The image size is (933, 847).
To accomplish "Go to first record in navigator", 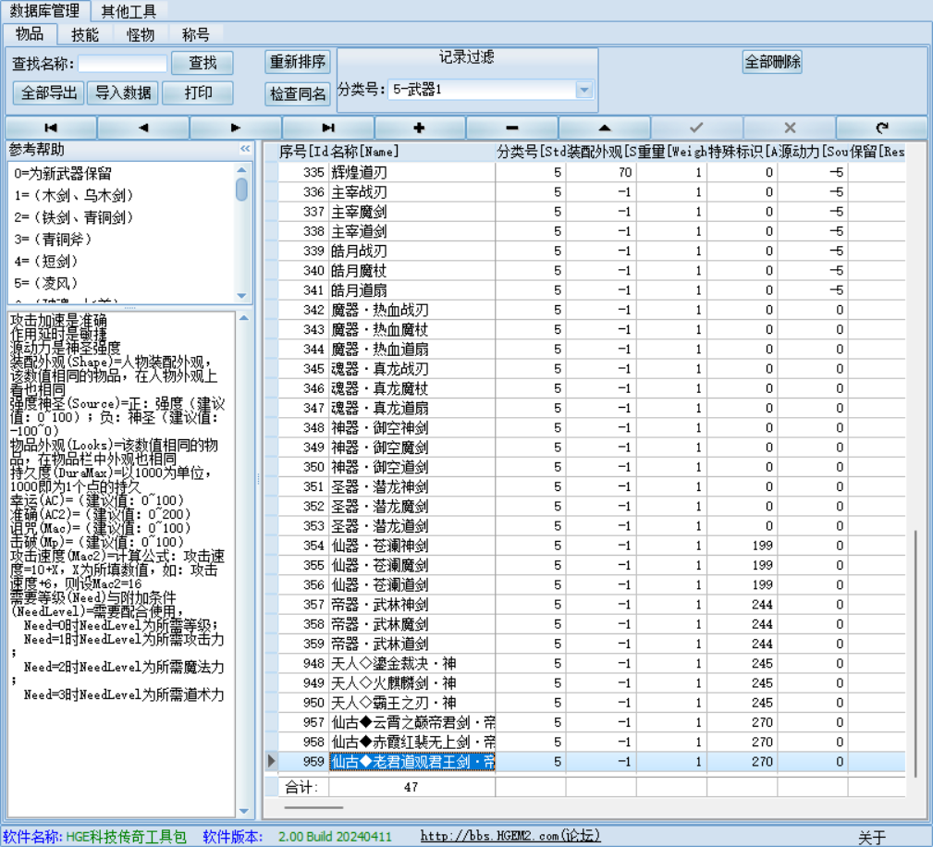I will 51,128.
